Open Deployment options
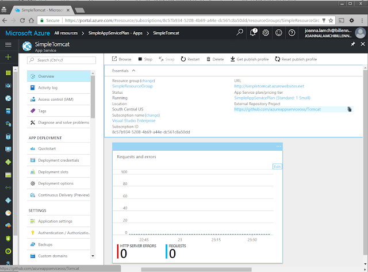 click(x=59, y=183)
